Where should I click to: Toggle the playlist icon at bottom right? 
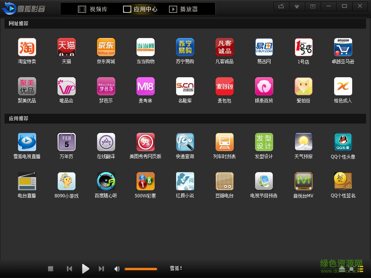[360, 269]
